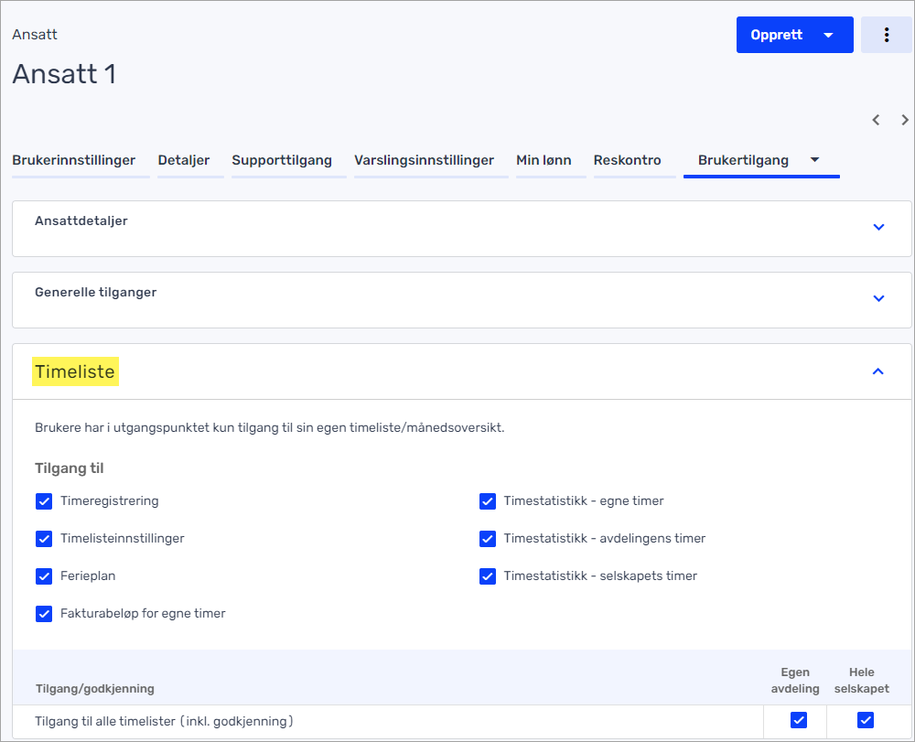Uncheck Fakturabeløp for egne timer
This screenshot has width=915, height=742.
click(x=44, y=614)
